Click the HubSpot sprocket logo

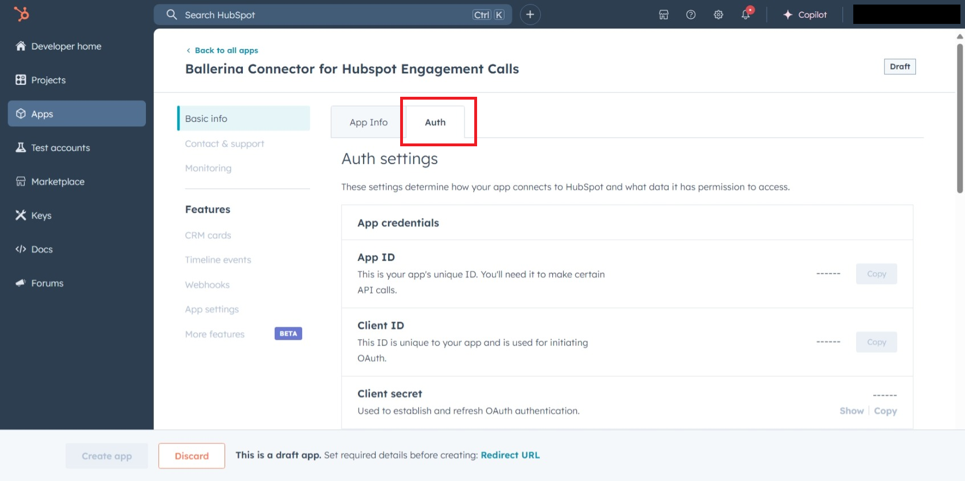(x=21, y=14)
